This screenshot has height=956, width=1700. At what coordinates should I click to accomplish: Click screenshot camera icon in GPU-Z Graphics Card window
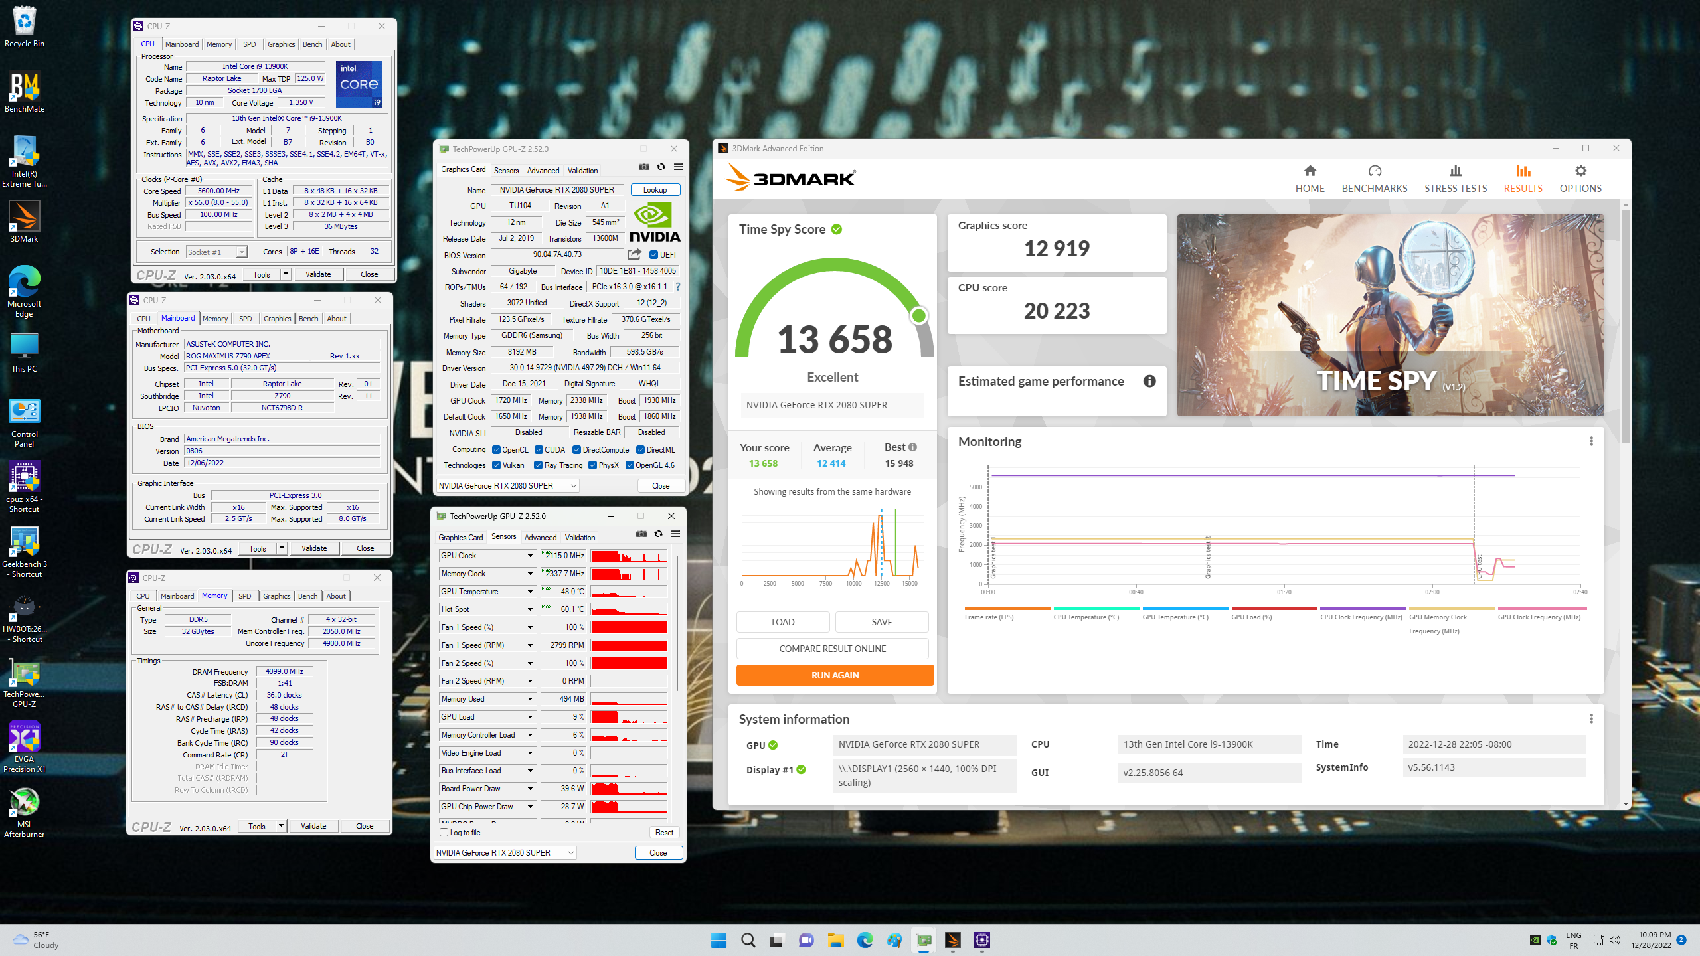click(x=643, y=167)
